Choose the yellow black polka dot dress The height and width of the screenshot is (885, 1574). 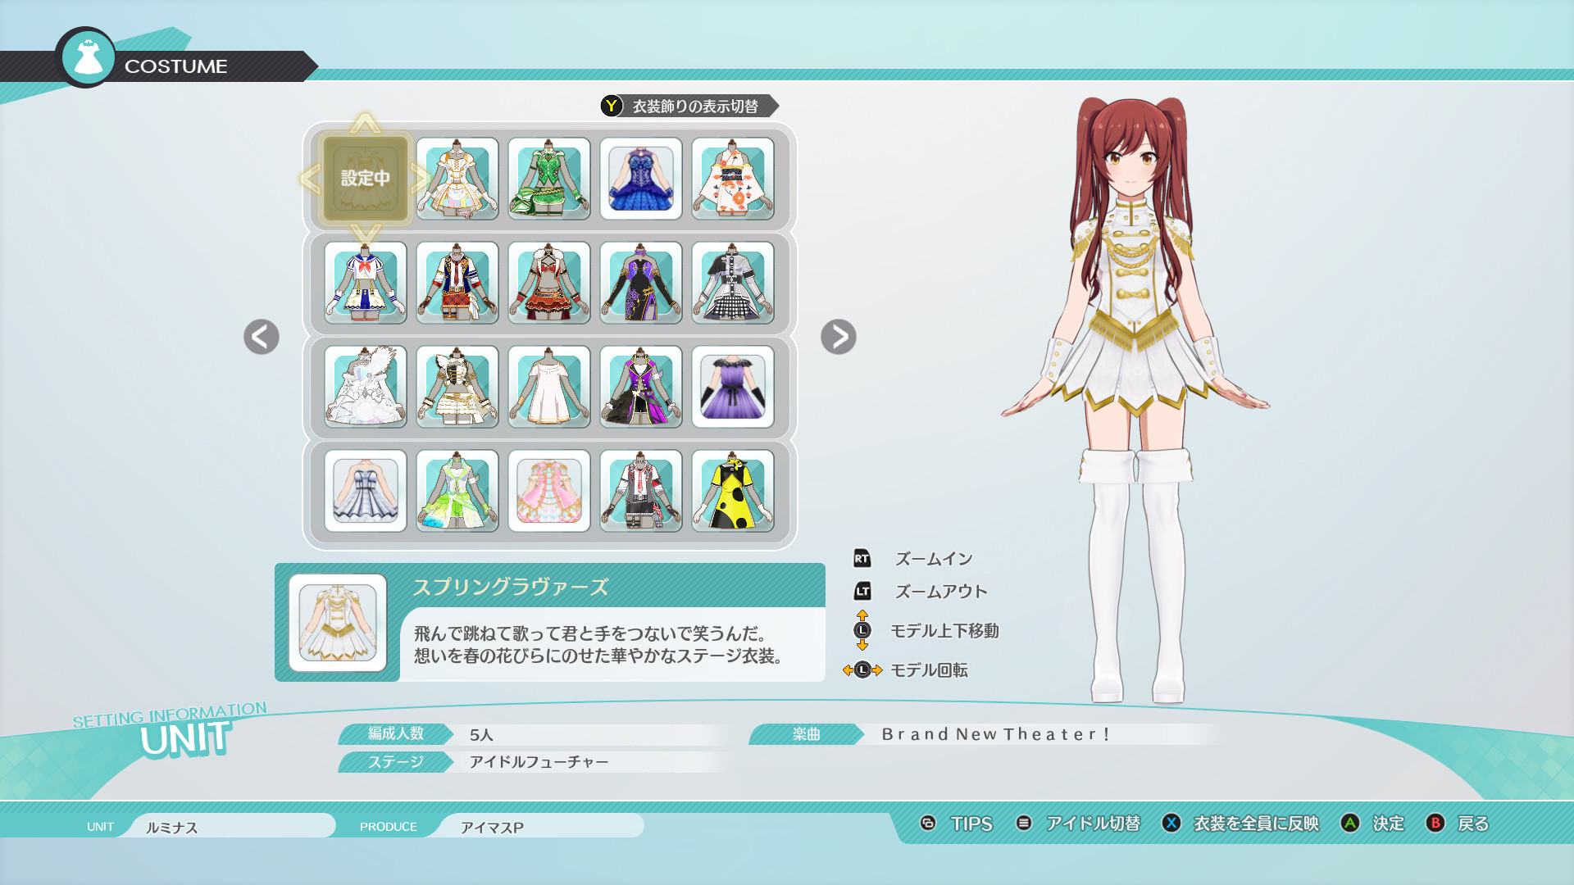733,491
